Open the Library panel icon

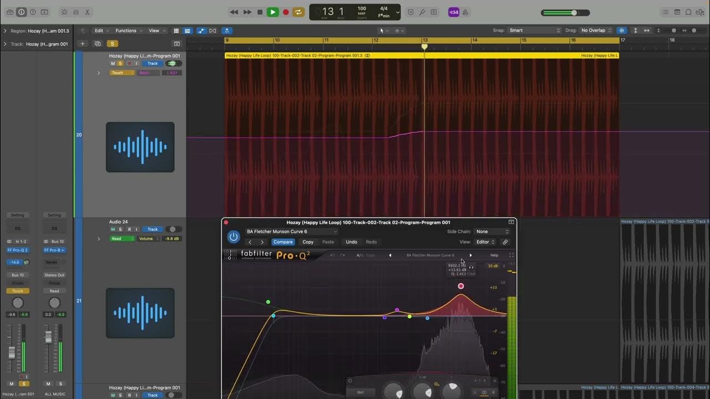10,12
